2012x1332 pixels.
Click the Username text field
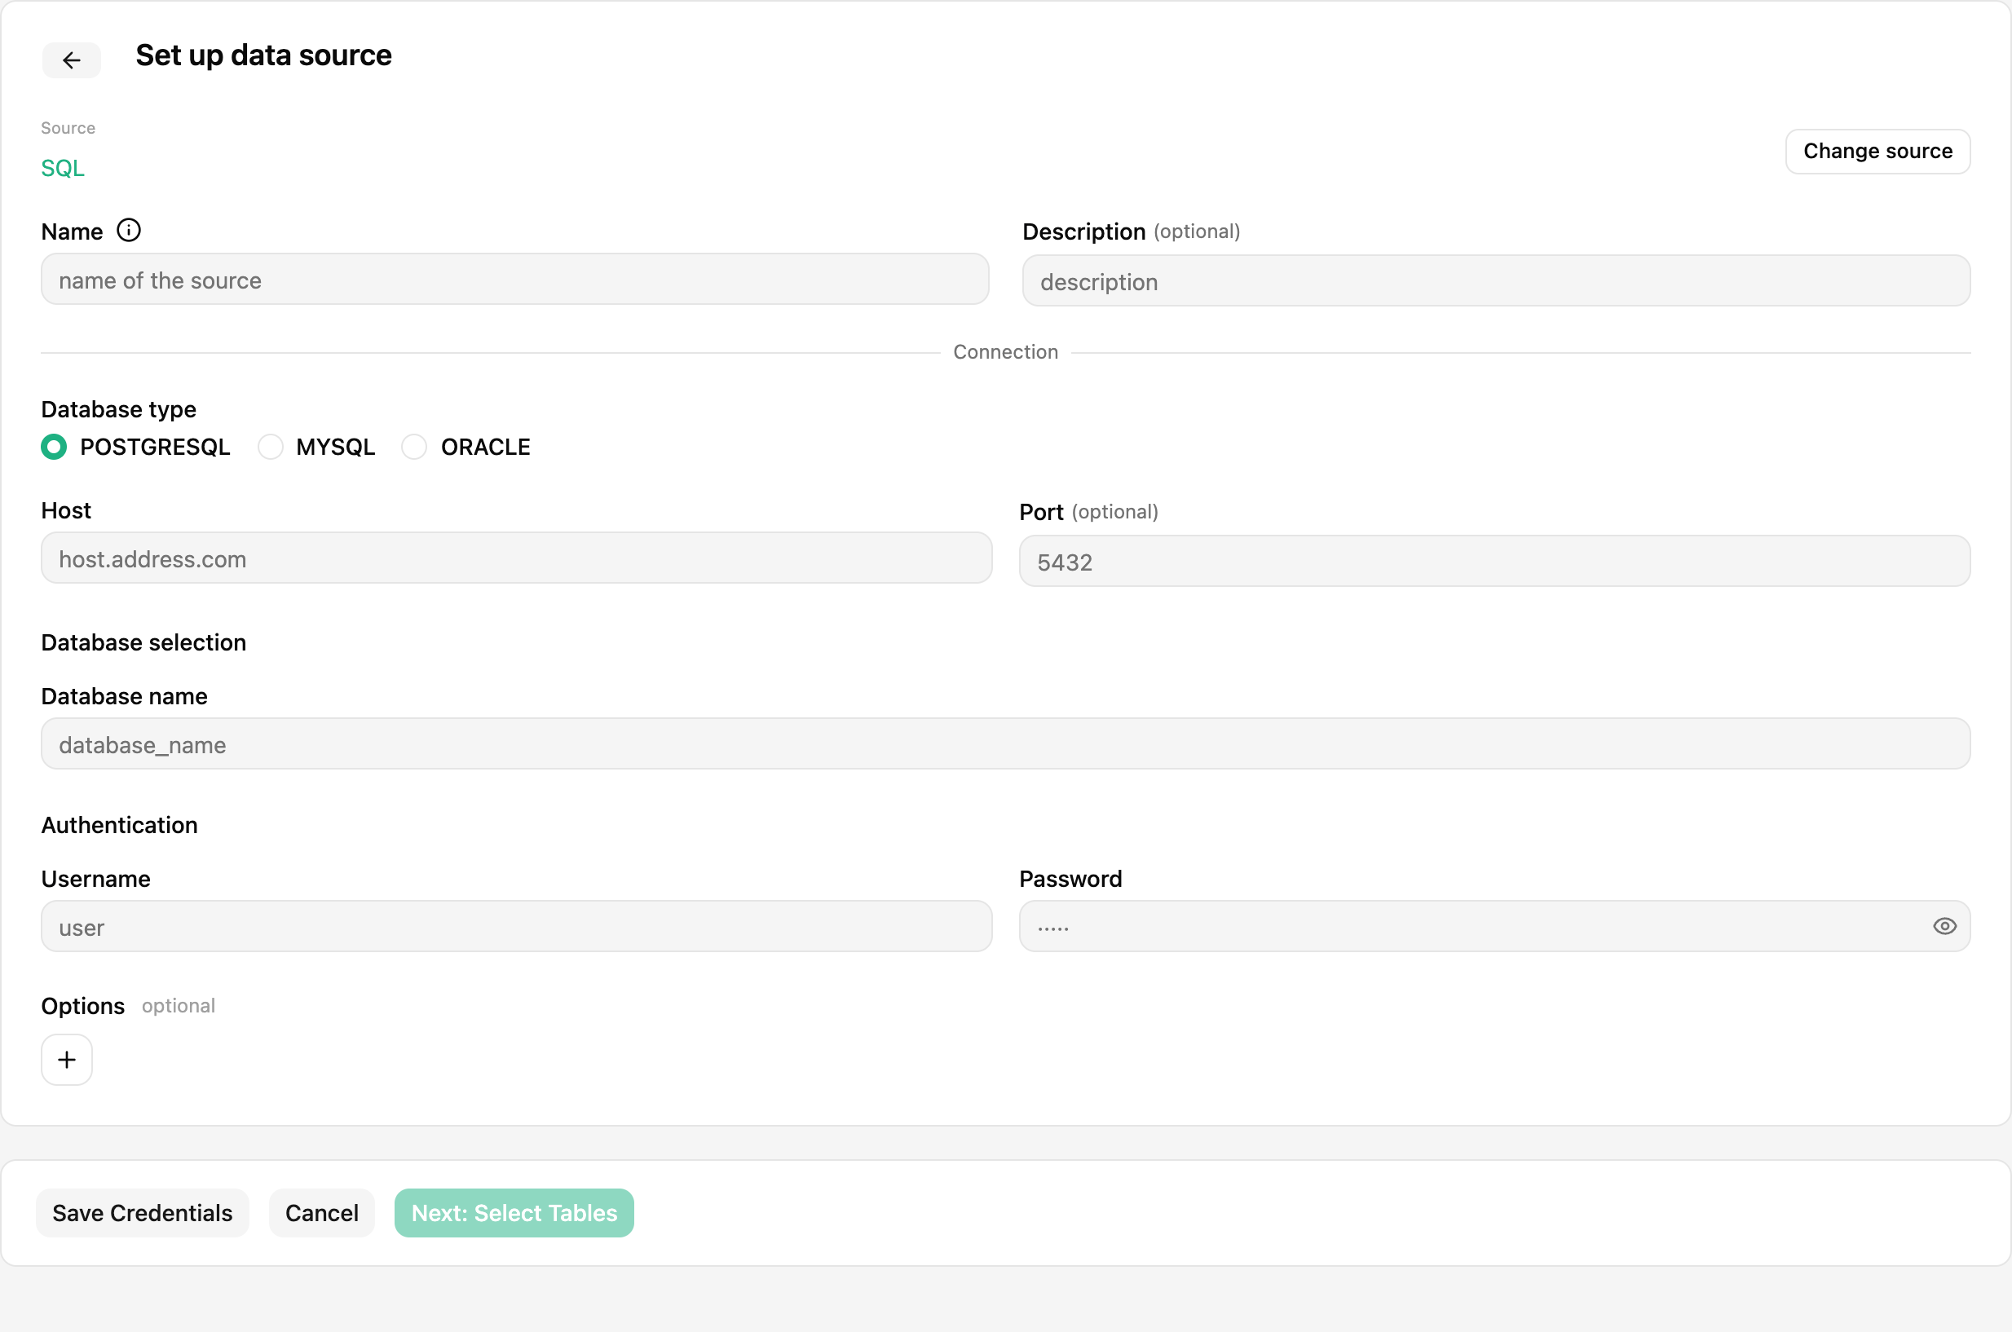[516, 926]
